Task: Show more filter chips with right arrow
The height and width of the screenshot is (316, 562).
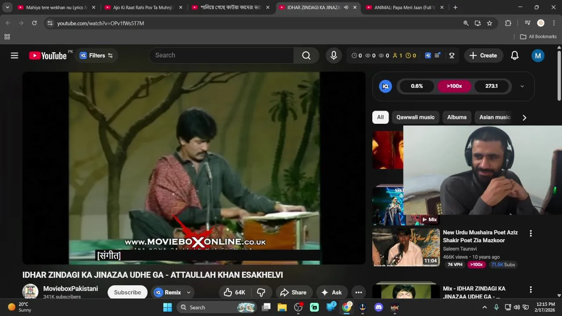Action: point(524,118)
